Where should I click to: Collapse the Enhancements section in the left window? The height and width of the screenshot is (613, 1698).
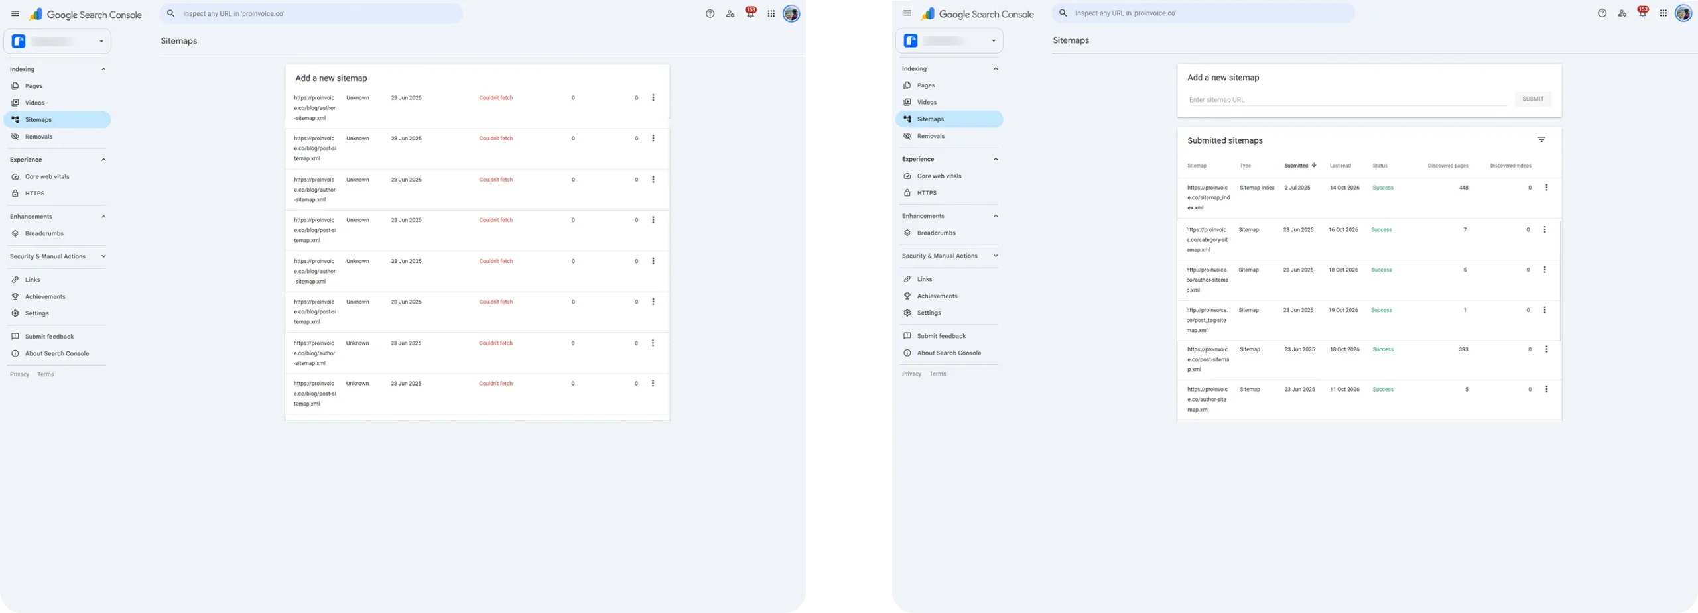coord(103,217)
